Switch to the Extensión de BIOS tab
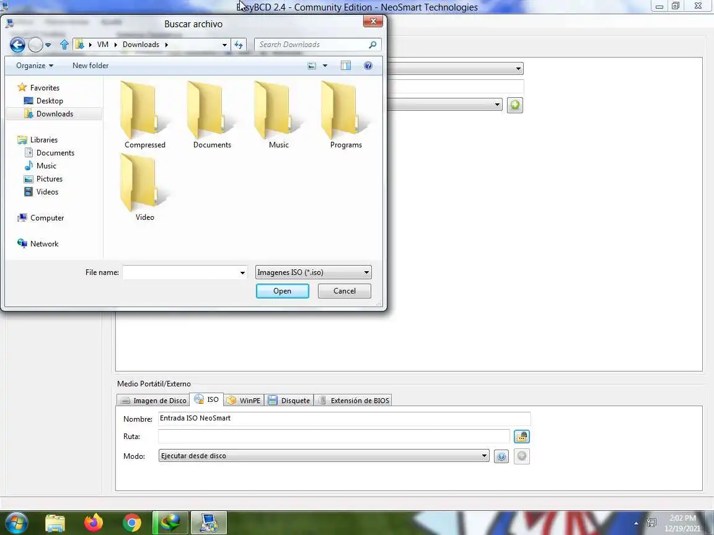This screenshot has width=714, height=535. (353, 401)
